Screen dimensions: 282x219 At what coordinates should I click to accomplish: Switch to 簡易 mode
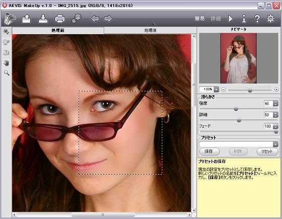pyautogui.click(x=199, y=19)
